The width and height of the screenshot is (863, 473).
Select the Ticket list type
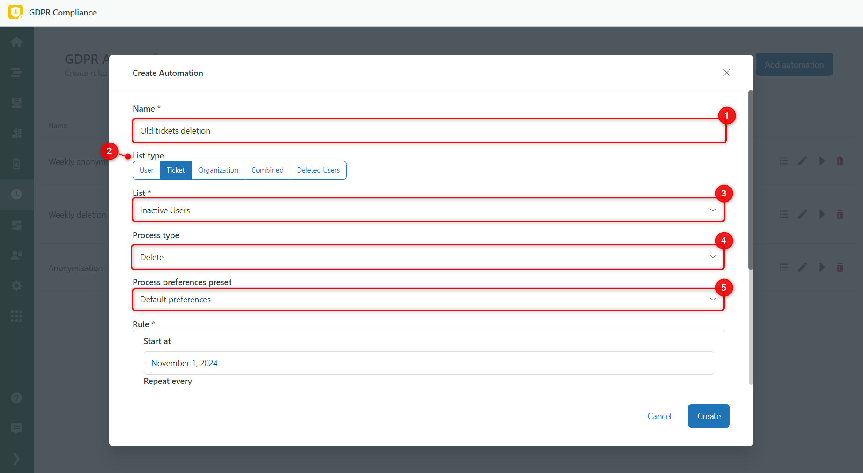[x=176, y=170]
